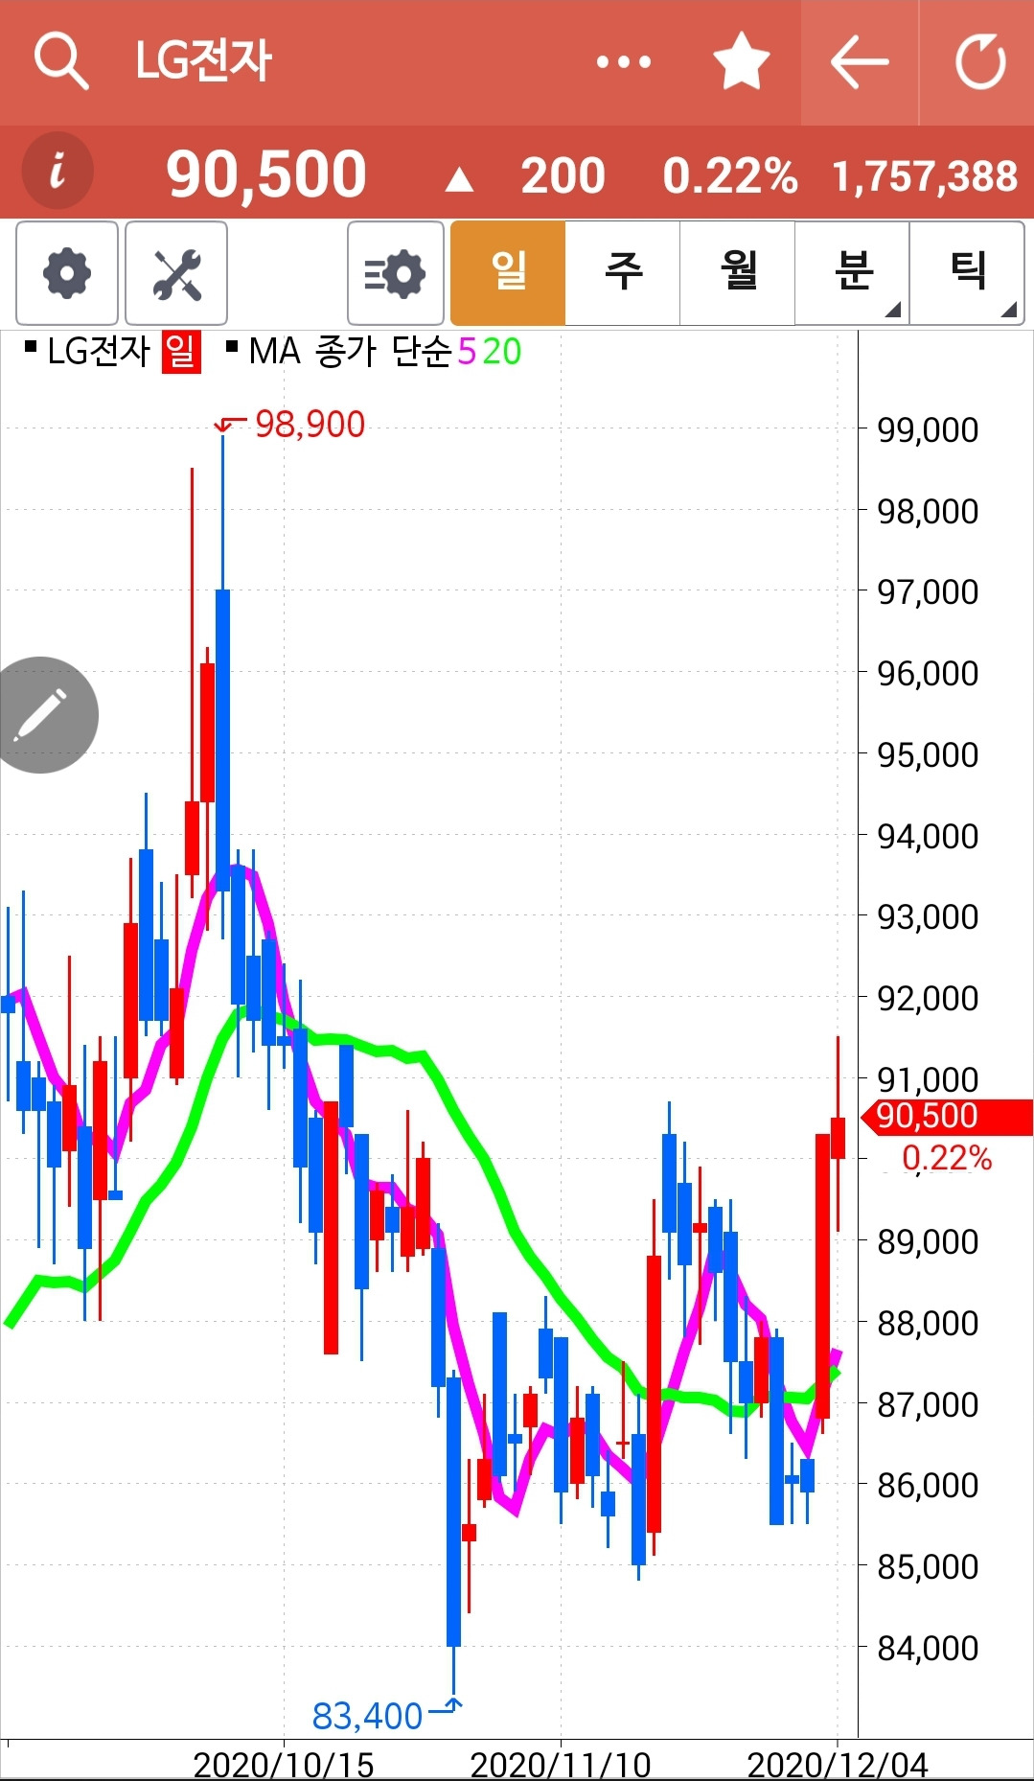Viewport: 1034px width, 1781px height.
Task: Open the 틱 tick interval dropdown
Action: pyautogui.click(x=967, y=273)
